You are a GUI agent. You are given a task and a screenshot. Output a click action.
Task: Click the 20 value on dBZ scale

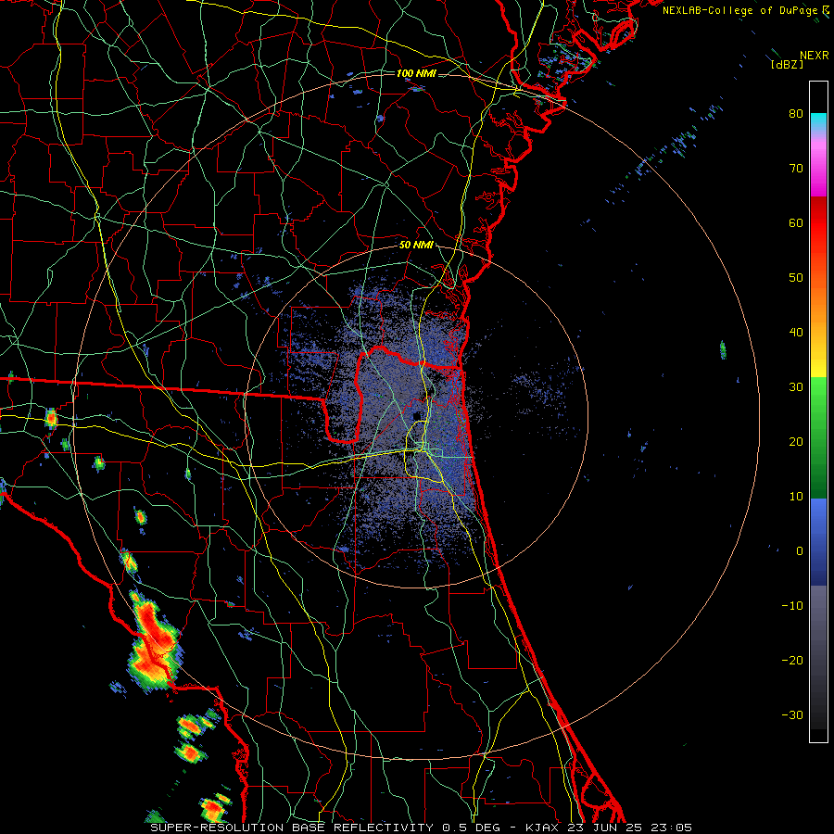click(796, 441)
